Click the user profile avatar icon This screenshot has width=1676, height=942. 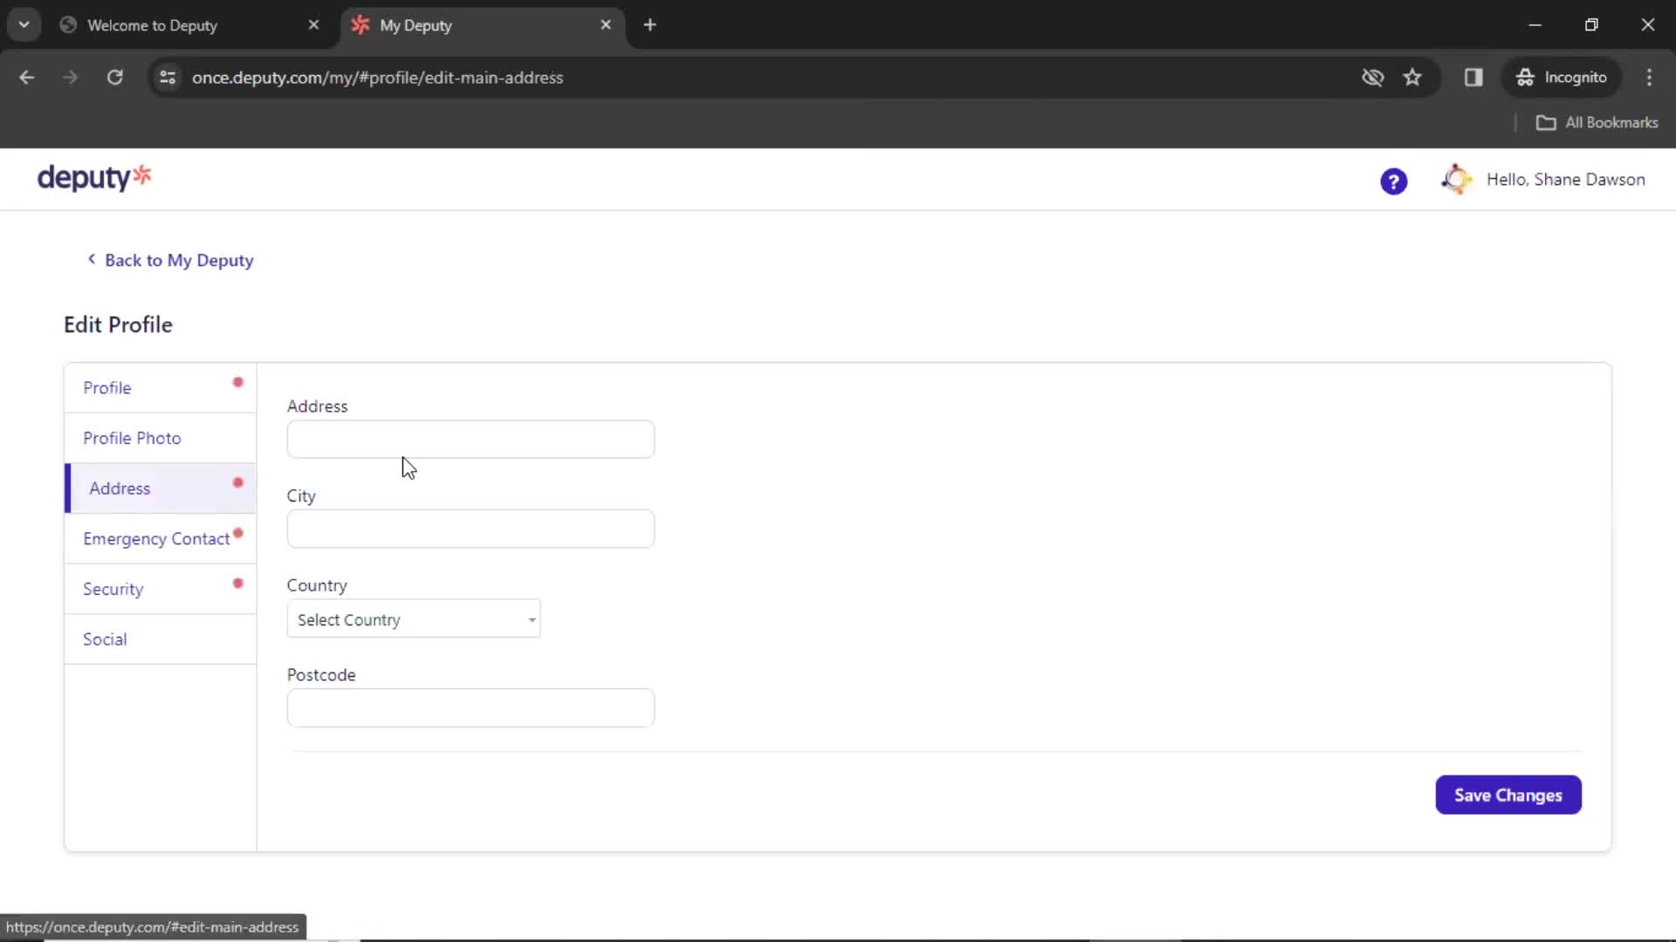1455,180
